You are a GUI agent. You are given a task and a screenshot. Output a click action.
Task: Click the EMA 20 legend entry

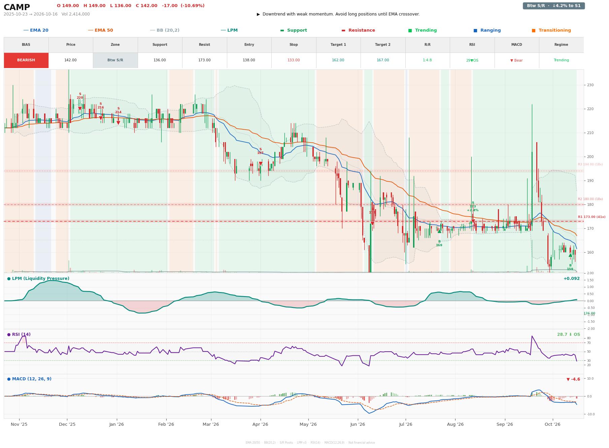(x=36, y=30)
